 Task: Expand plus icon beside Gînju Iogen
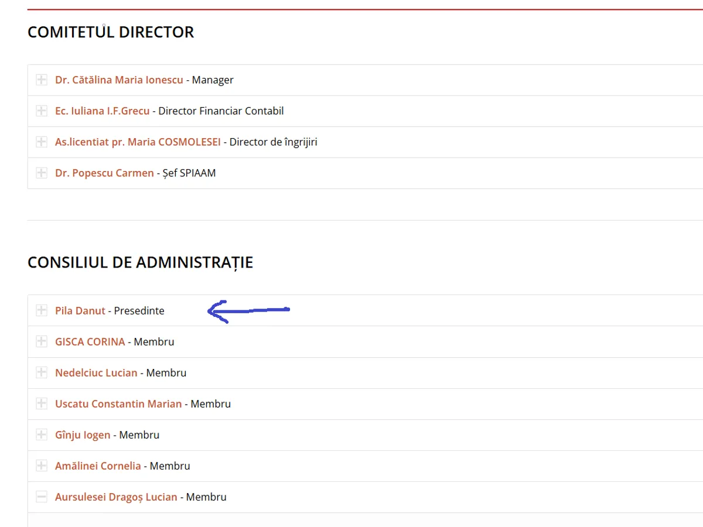(42, 435)
